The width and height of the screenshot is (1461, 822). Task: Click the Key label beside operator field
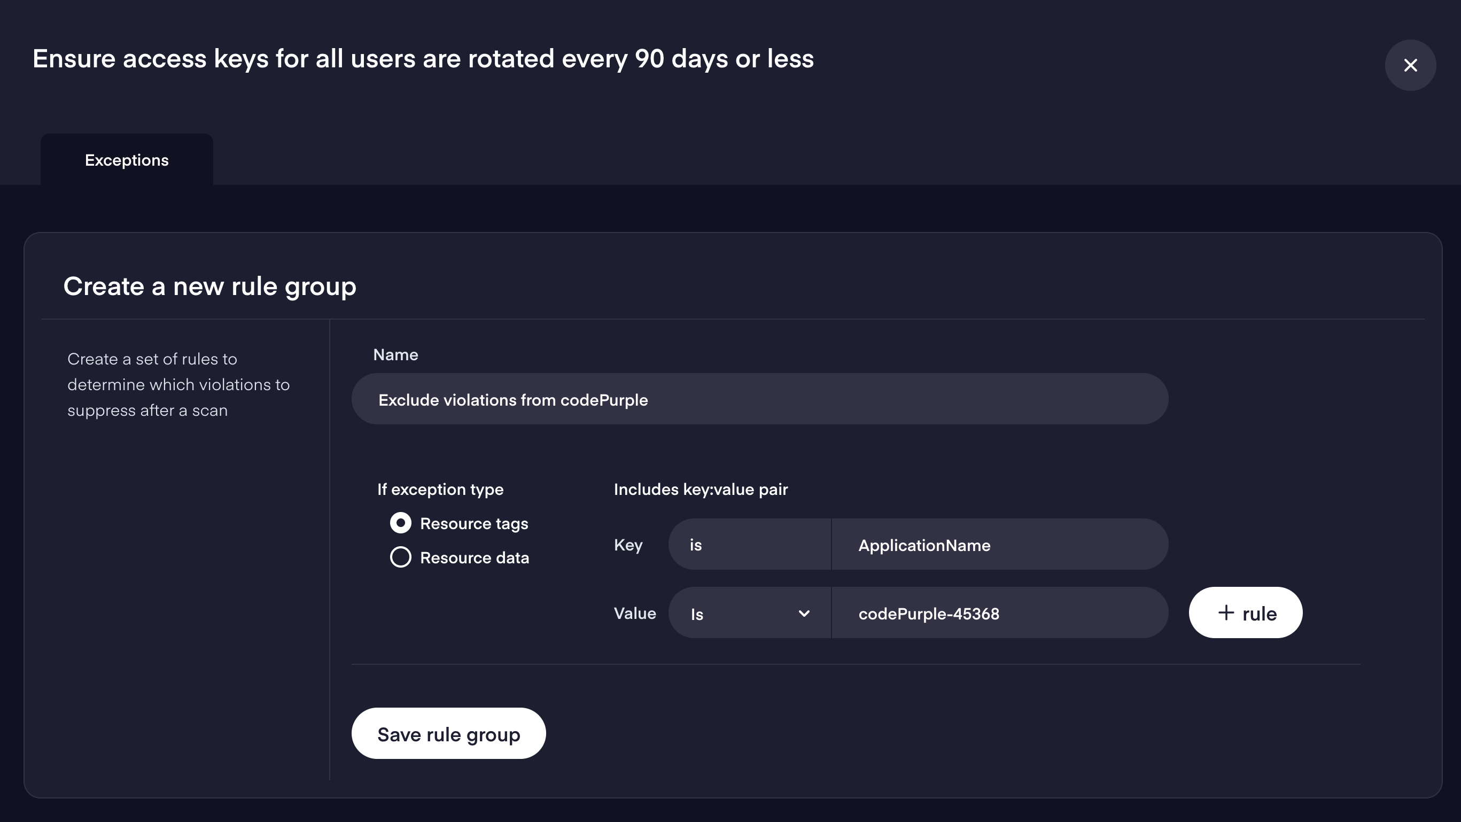point(627,545)
